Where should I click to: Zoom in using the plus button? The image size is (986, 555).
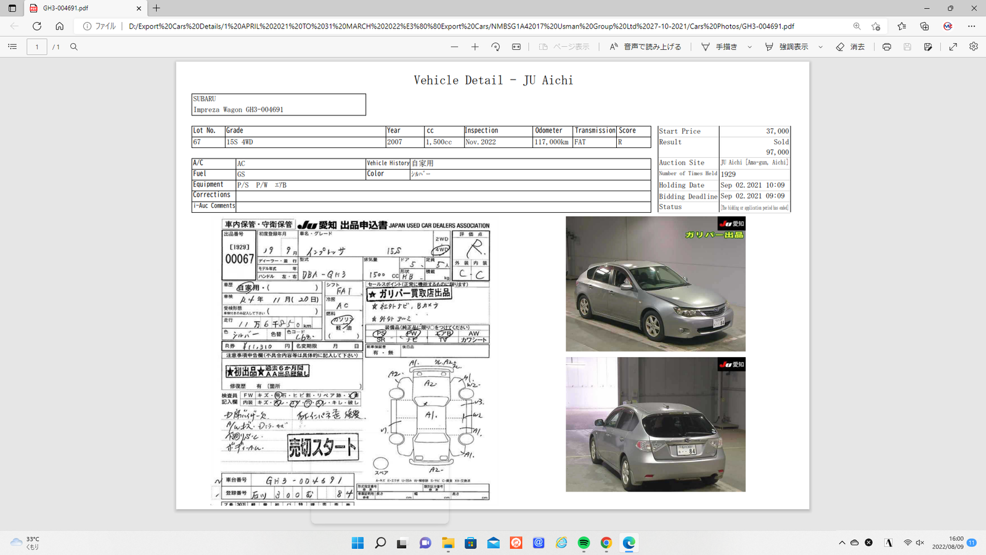click(x=475, y=47)
